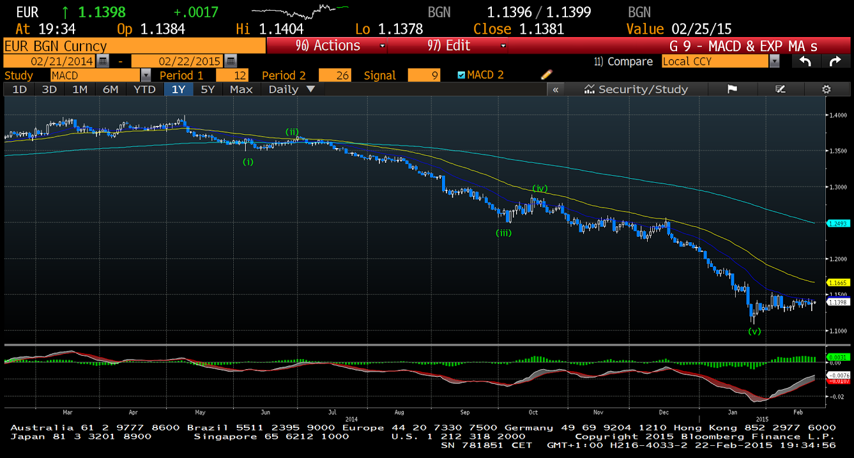Select the YTD time range tab
The height and width of the screenshot is (458, 854).
(144, 89)
